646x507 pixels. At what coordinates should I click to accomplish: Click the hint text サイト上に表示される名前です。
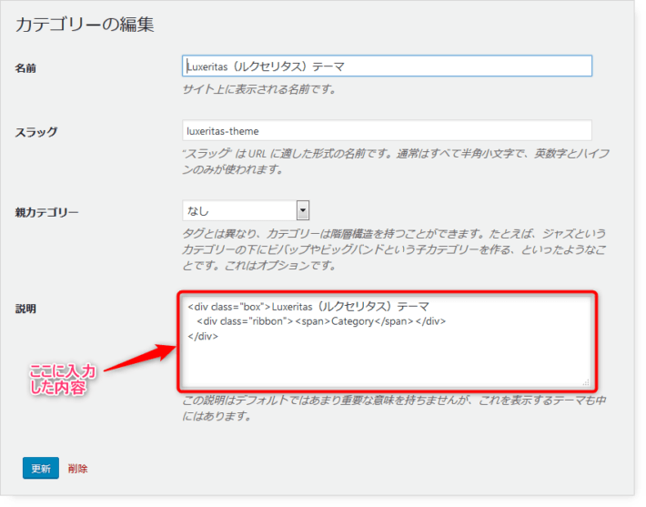(x=259, y=89)
